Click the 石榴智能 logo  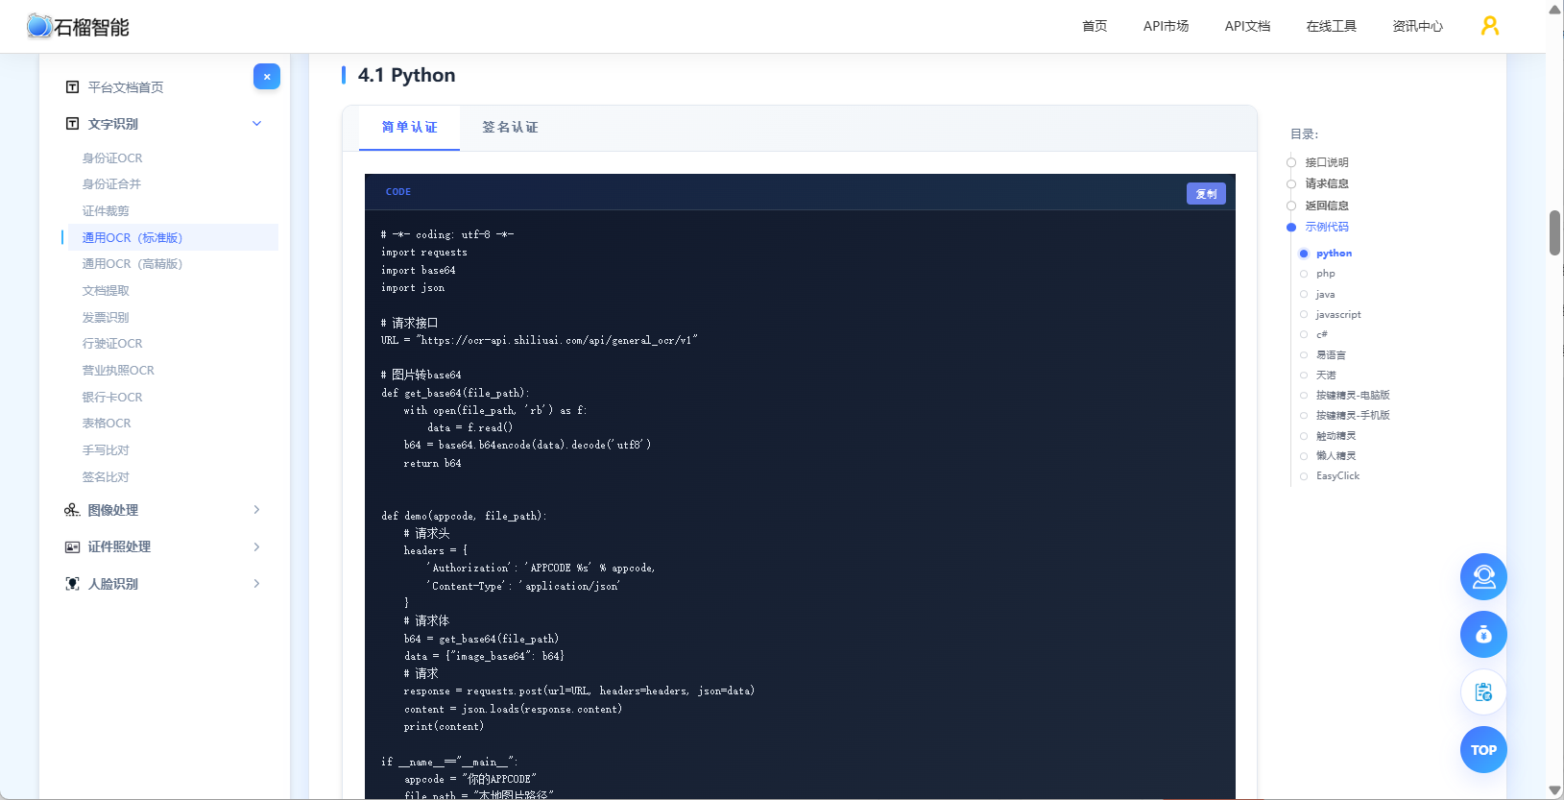(78, 27)
